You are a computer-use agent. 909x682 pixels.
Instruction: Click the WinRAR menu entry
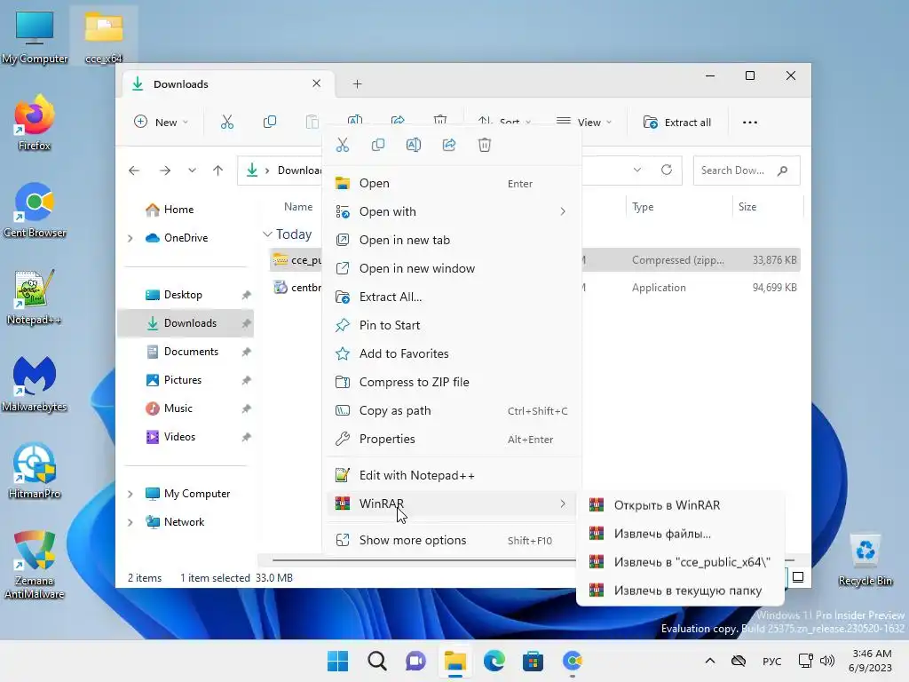[x=452, y=504]
